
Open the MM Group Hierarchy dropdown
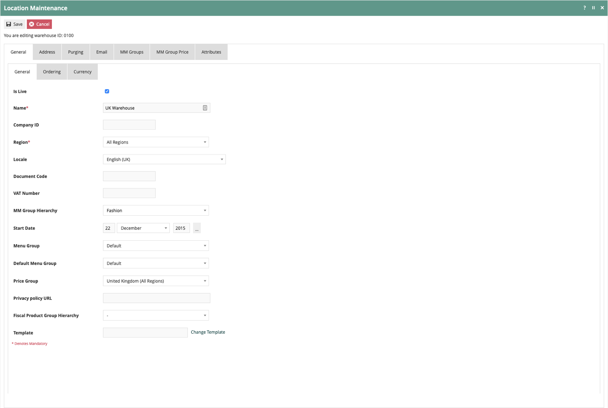pyautogui.click(x=156, y=211)
